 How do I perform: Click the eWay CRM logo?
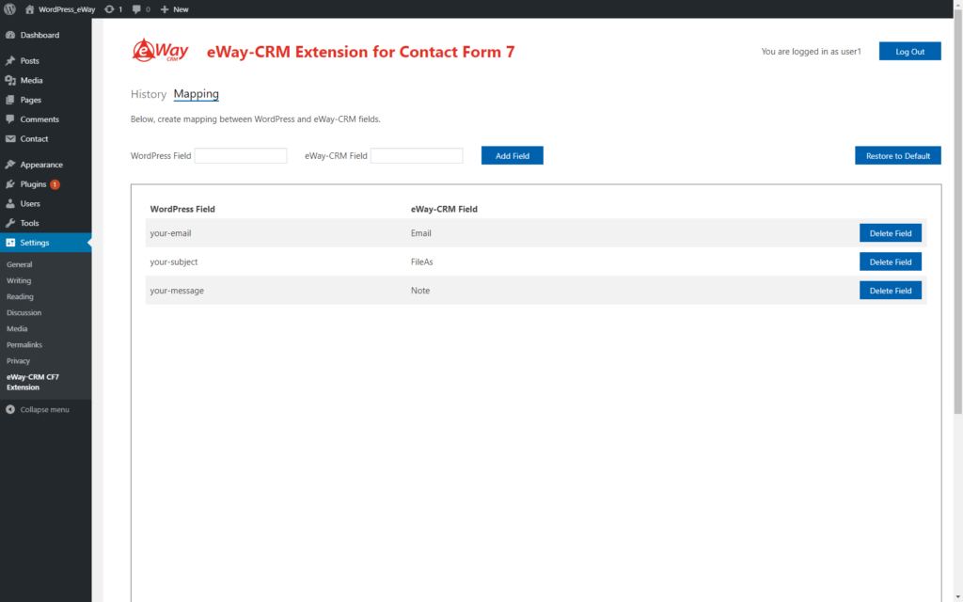[160, 51]
